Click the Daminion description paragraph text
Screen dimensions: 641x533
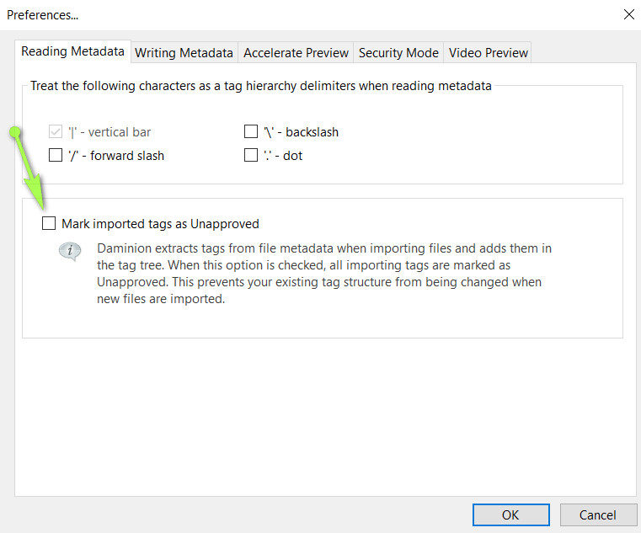click(324, 274)
